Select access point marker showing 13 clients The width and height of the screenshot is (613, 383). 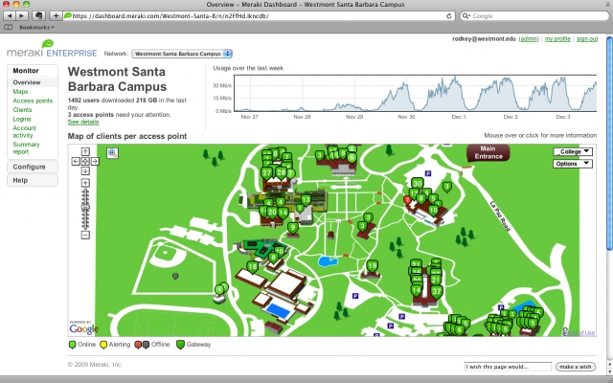click(306, 201)
